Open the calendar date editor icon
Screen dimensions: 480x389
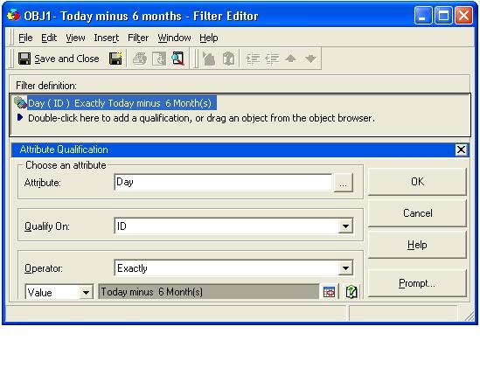pyautogui.click(x=329, y=292)
